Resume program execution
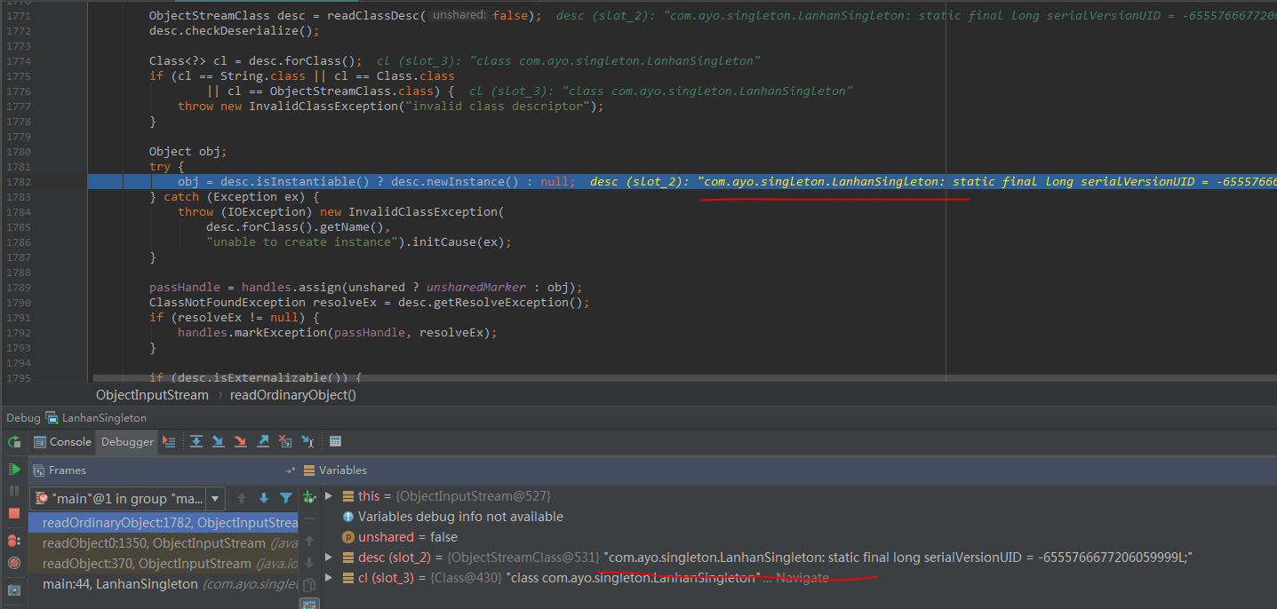This screenshot has height=609, width=1277. 14,469
